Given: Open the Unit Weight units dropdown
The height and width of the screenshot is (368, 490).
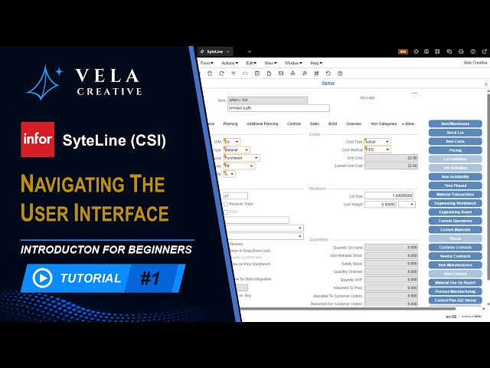Looking at the screenshot, I should tap(407, 205).
